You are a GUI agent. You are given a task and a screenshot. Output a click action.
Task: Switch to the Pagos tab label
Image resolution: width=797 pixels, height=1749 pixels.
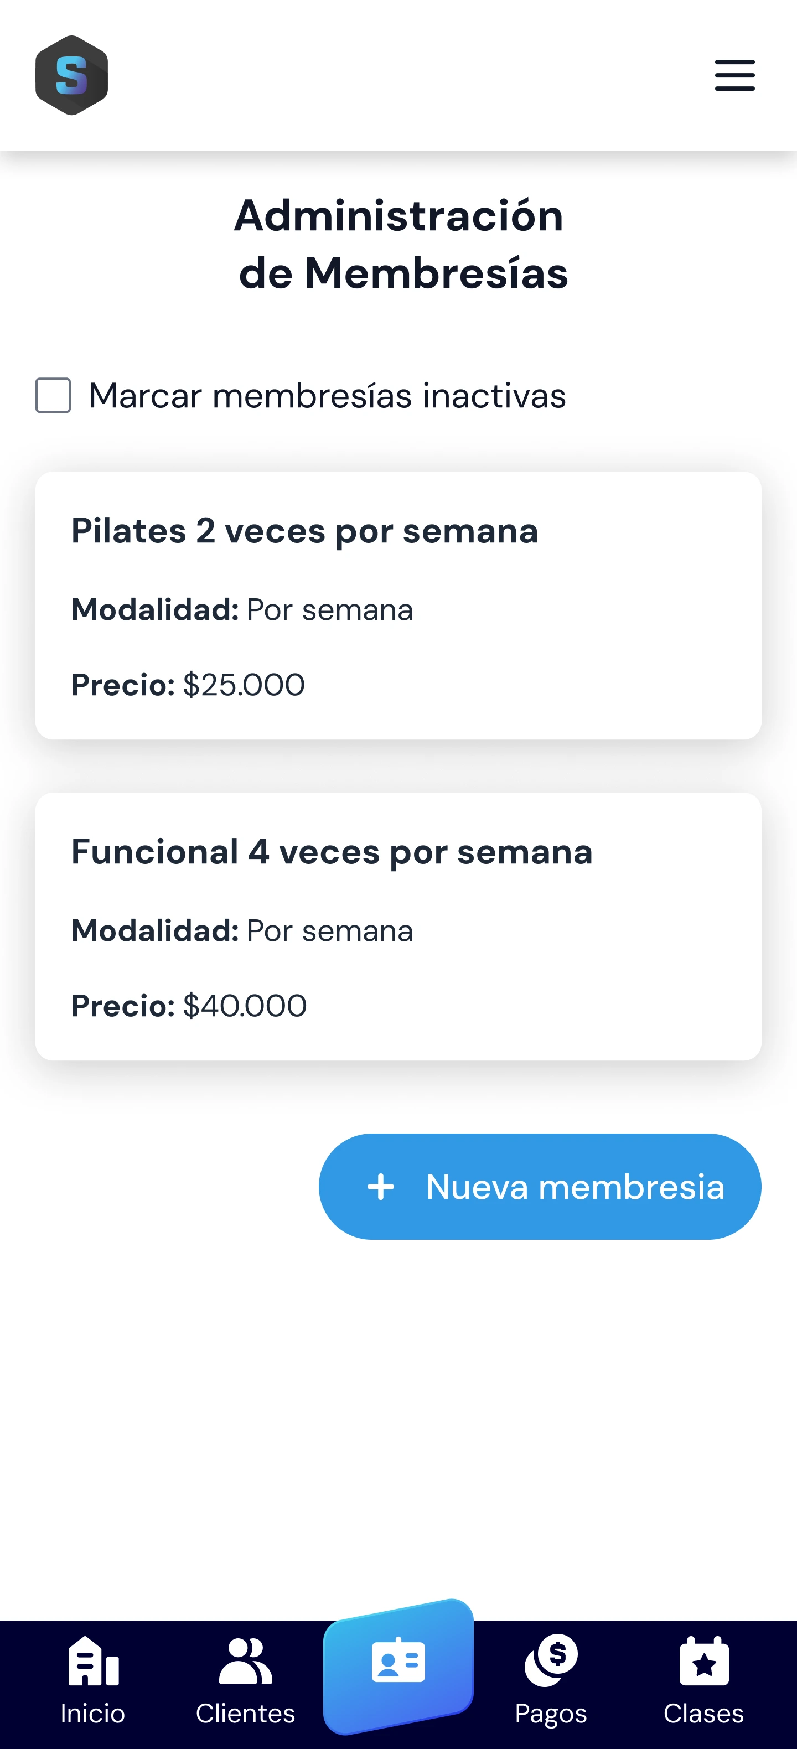coord(551,1714)
